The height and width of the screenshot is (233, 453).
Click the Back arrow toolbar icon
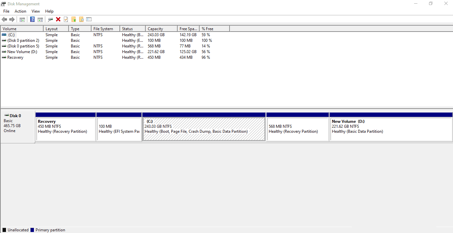pyautogui.click(x=4, y=19)
